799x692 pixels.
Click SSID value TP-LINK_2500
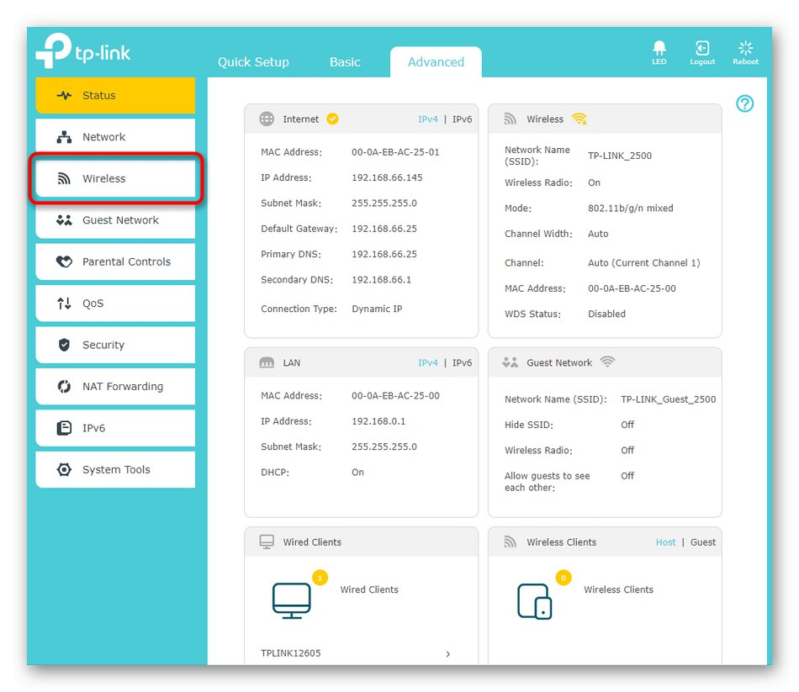tap(620, 156)
